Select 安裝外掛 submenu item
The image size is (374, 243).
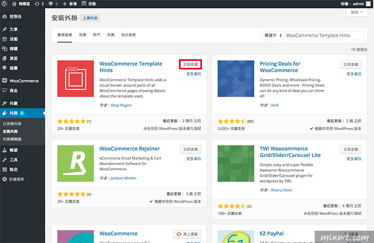click(10, 131)
